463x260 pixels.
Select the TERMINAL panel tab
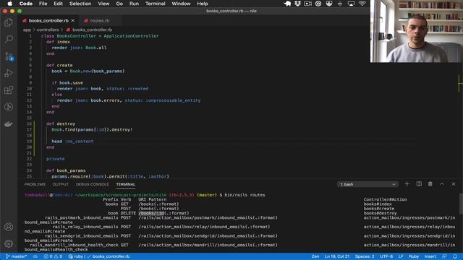125,184
